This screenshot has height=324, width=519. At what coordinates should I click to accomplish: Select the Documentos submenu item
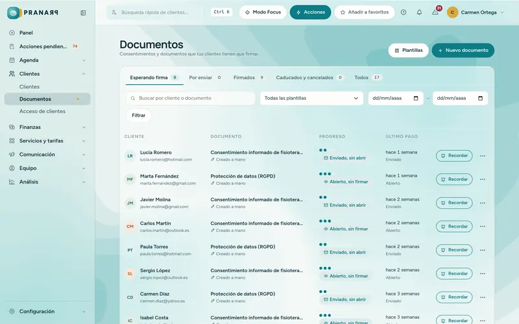point(47,99)
